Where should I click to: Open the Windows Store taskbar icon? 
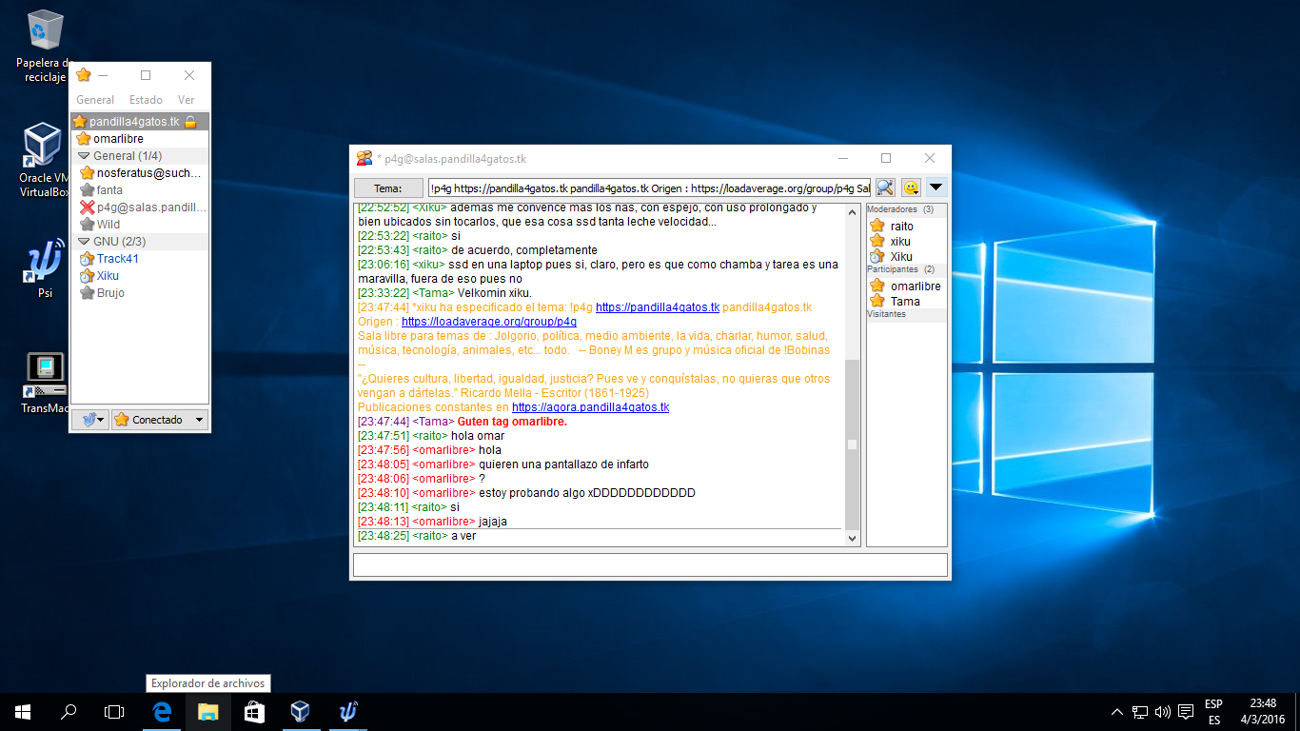click(x=254, y=711)
